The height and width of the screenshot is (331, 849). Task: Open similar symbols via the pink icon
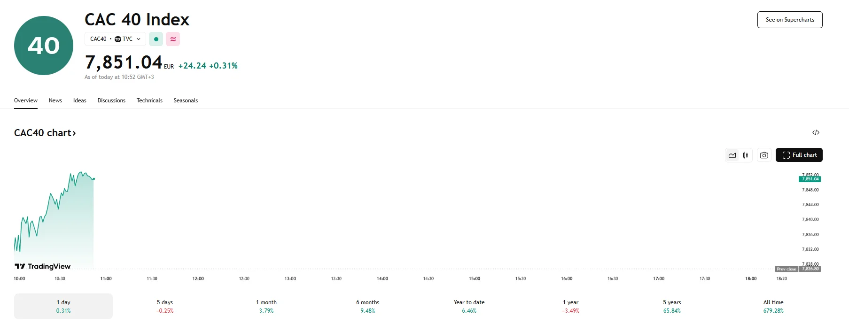point(173,39)
